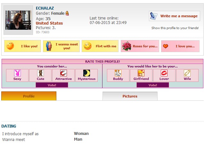Choose the Attractive rating label
This screenshot has height=148, width=204.
tap(63, 79)
